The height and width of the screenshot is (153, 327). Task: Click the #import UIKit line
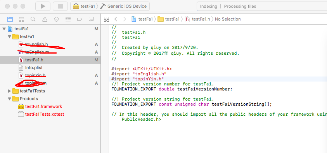click(x=142, y=69)
